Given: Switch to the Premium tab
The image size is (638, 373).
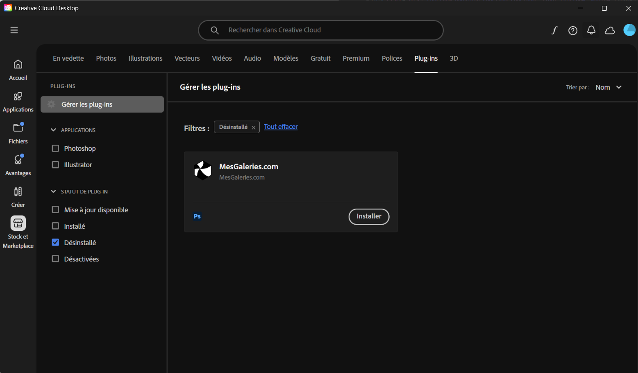Looking at the screenshot, I should (356, 58).
